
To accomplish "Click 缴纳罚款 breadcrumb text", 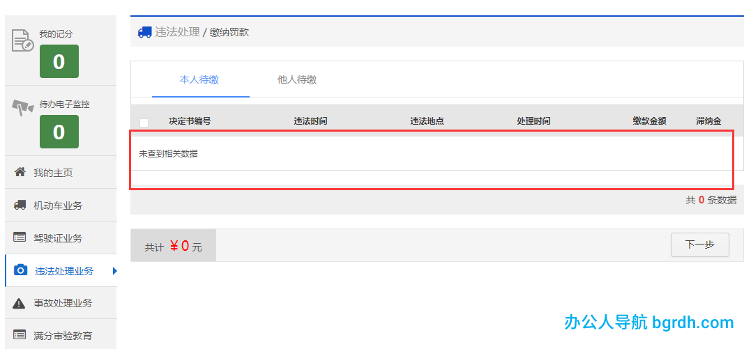I will tap(229, 33).
